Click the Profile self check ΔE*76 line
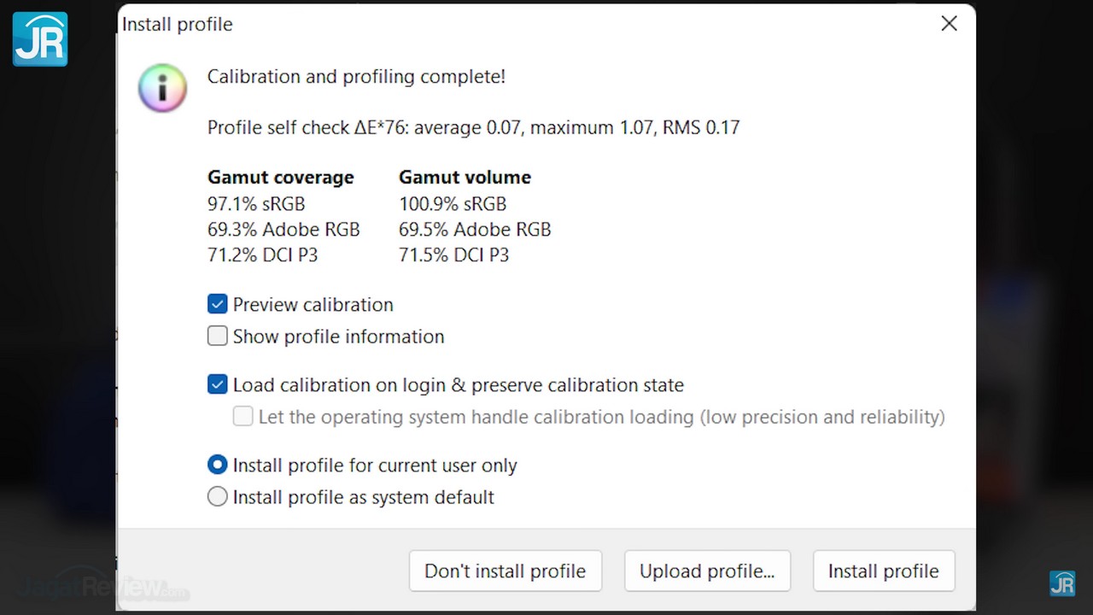Screen dimensions: 1093x615 tap(473, 127)
